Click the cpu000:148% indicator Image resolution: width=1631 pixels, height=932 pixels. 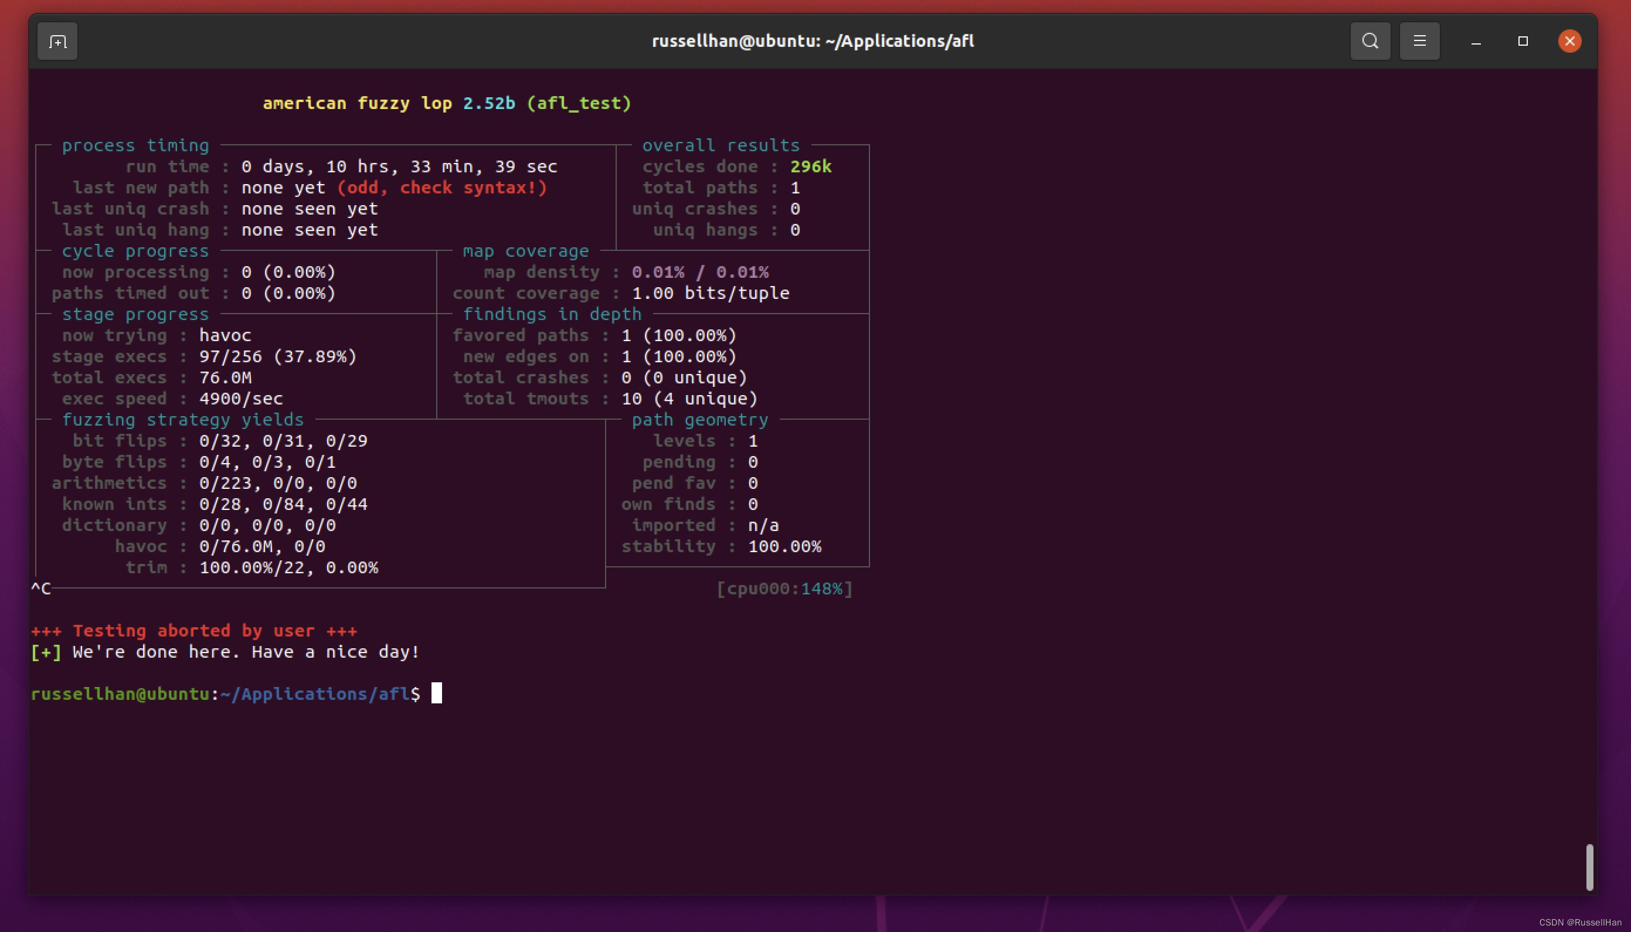(784, 589)
